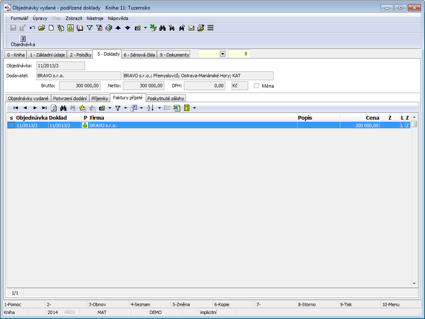Move to previous record with up arrow icon
The image size is (425, 319).
coord(118,28)
